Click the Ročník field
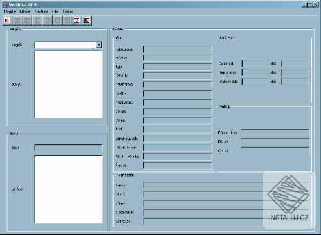Viewport: 321px width, 235px height. pyautogui.click(x=177, y=94)
